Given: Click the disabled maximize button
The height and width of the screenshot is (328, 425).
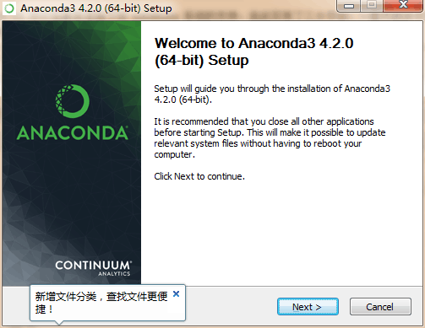Looking at the screenshot, I should (x=372, y=6).
